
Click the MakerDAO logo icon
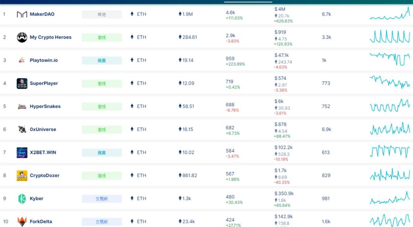tap(22, 15)
